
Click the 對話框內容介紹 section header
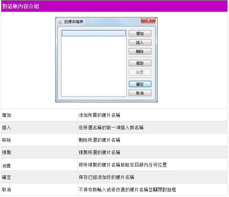click(20, 6)
